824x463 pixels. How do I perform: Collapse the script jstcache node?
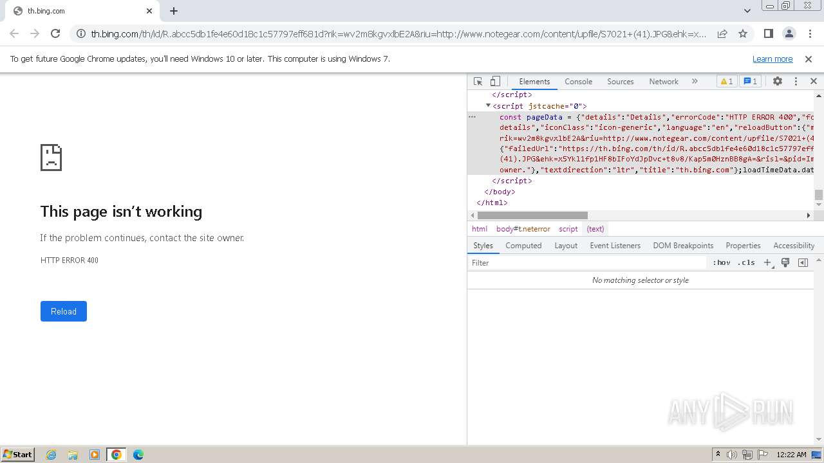(x=488, y=105)
